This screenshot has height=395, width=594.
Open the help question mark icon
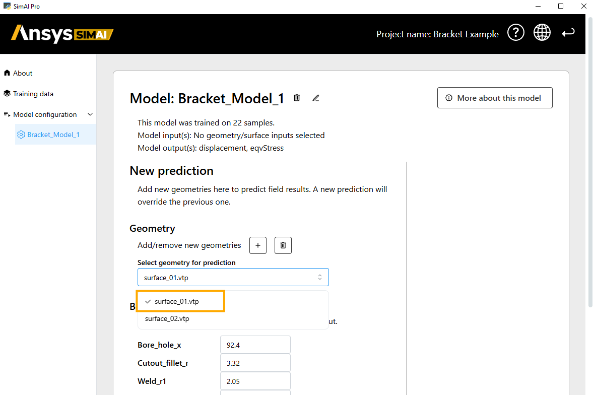click(x=515, y=33)
